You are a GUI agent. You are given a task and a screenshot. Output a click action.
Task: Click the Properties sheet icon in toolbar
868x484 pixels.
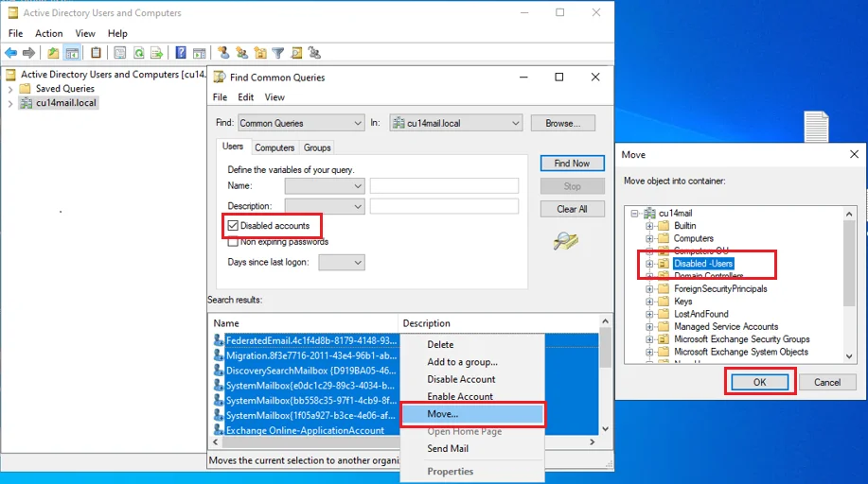[x=119, y=53]
